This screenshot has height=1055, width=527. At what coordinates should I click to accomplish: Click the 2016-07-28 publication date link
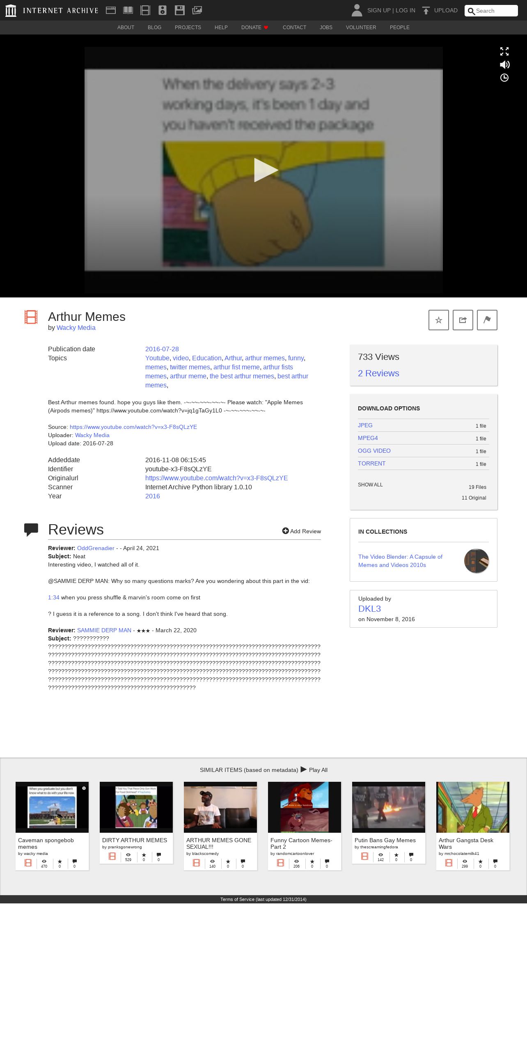[162, 349]
